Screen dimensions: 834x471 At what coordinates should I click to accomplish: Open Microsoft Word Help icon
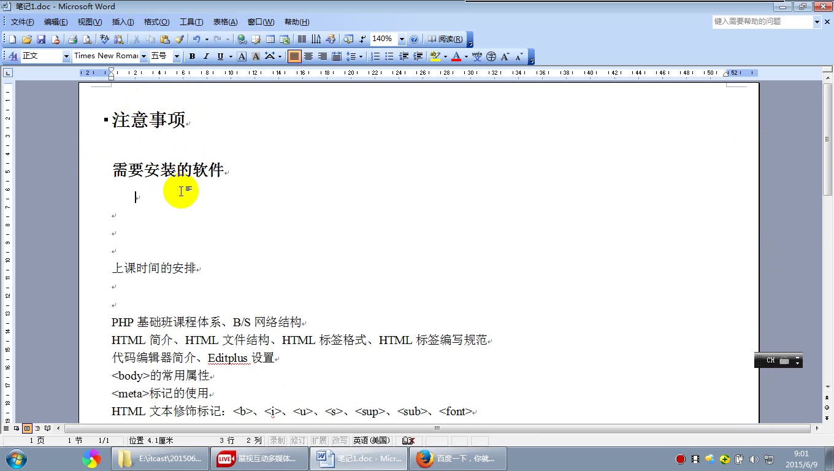pyautogui.click(x=414, y=39)
